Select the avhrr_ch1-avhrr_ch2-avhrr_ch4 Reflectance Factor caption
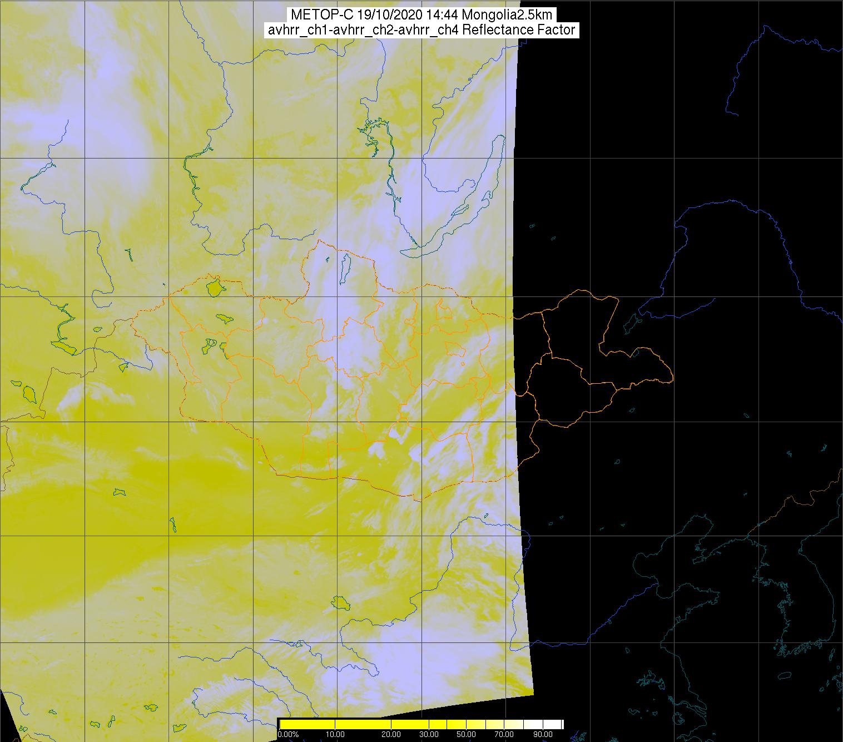The image size is (843, 742). (x=421, y=30)
